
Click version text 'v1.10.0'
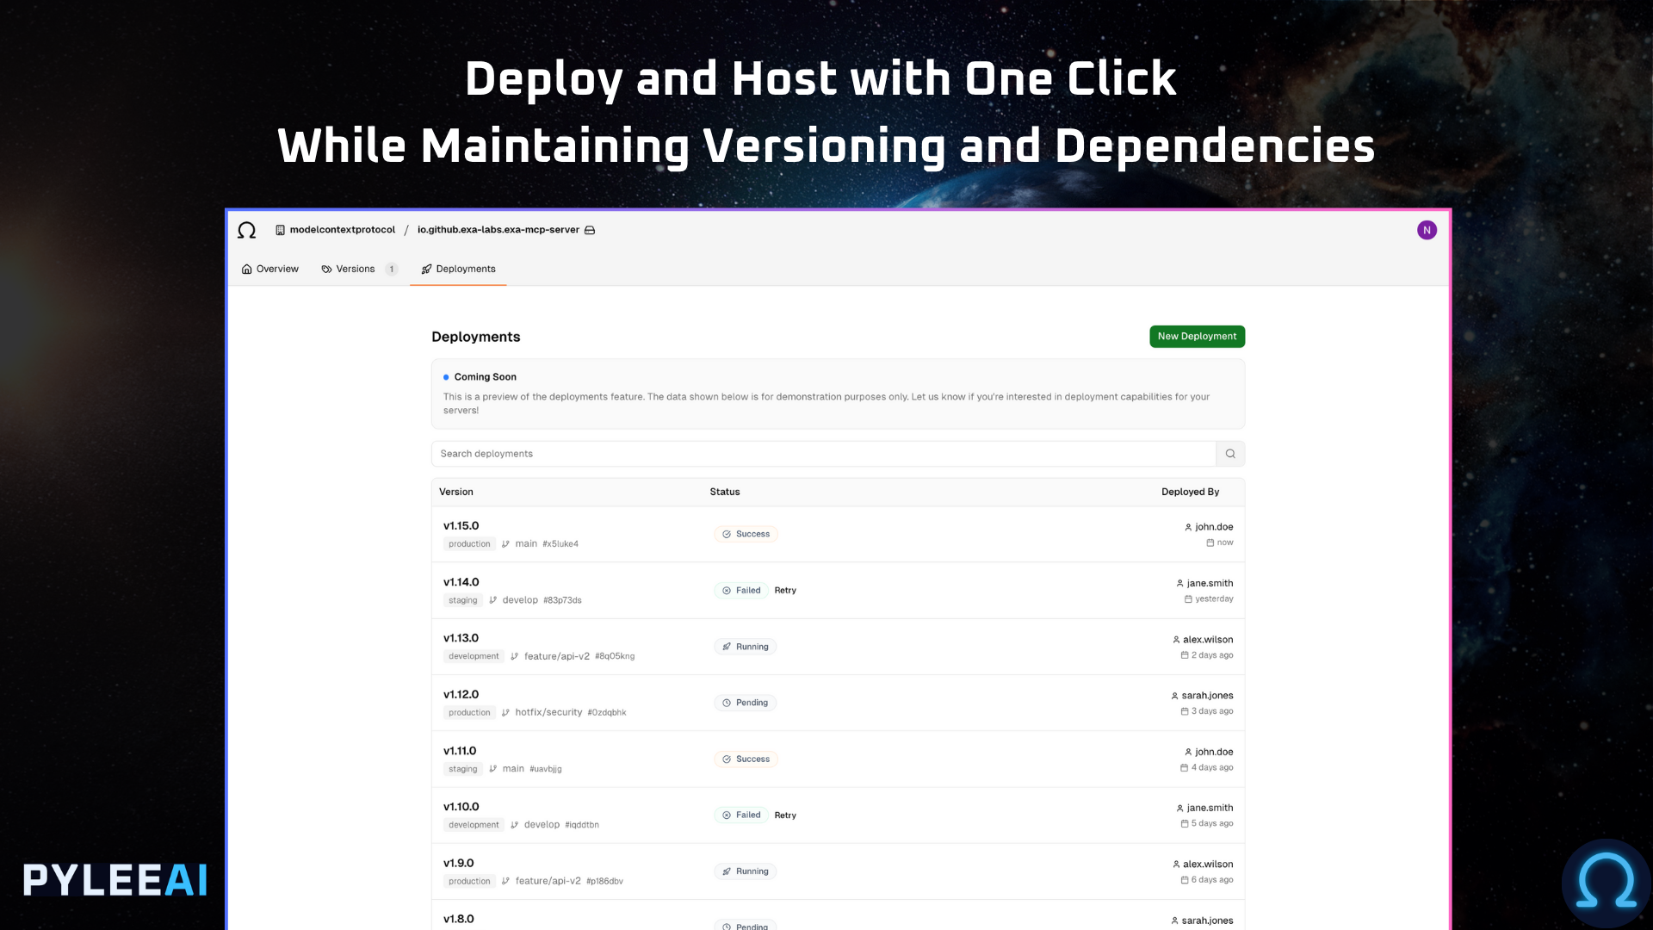click(x=461, y=807)
